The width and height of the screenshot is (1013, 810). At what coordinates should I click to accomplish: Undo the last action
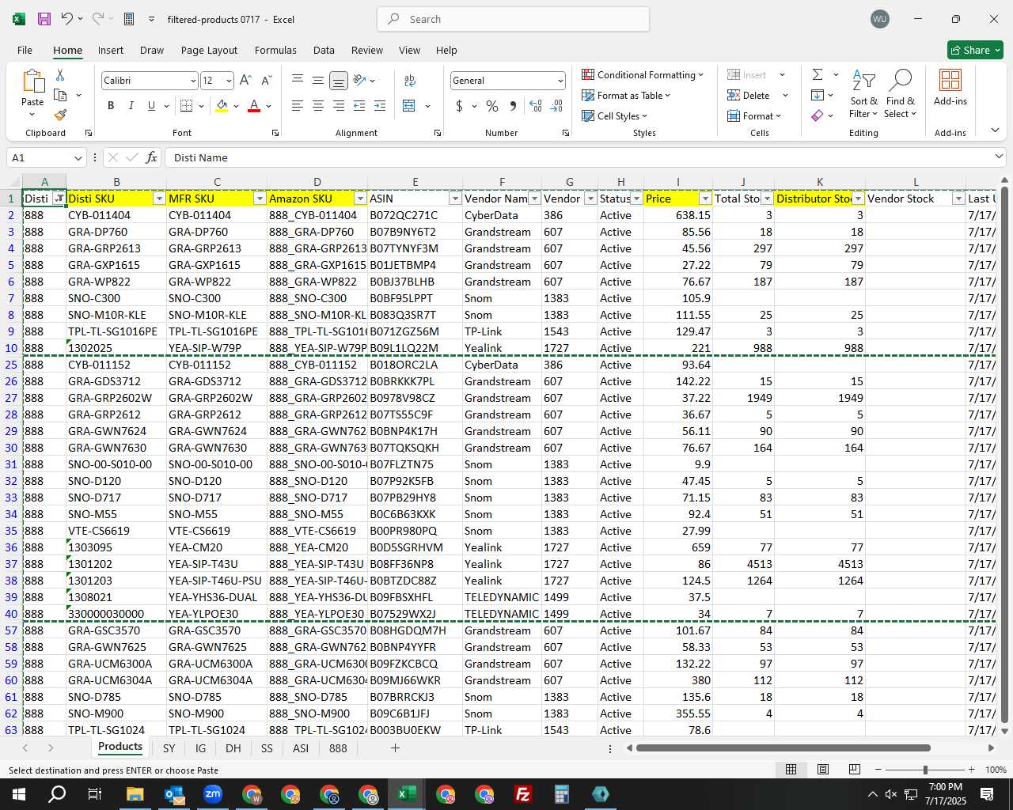pyautogui.click(x=67, y=19)
